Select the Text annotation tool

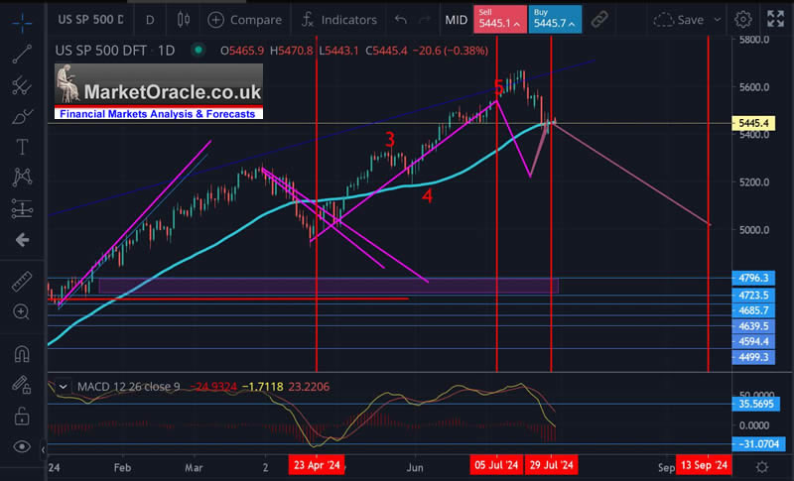pyautogui.click(x=22, y=147)
